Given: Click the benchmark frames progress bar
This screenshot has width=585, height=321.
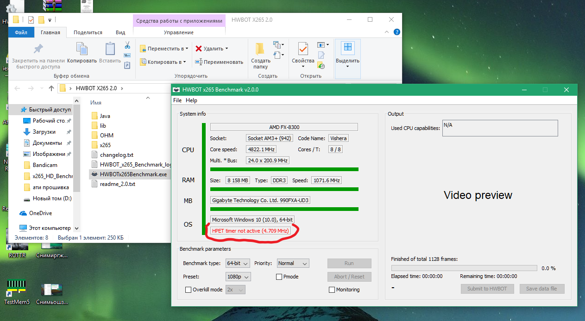Looking at the screenshot, I should point(464,268).
